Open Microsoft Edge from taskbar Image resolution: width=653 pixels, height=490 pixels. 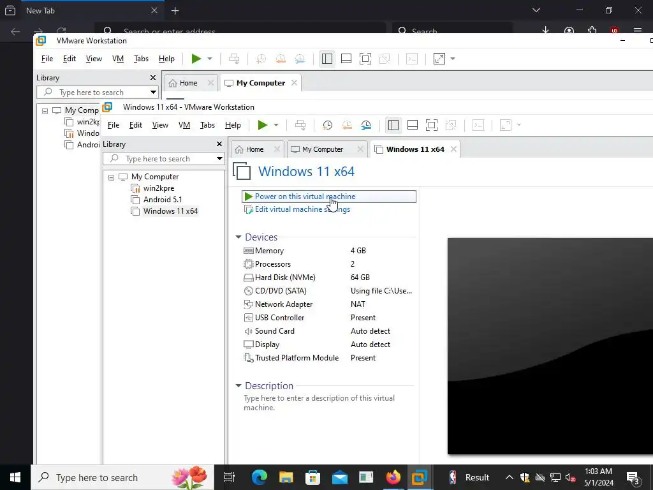259,477
